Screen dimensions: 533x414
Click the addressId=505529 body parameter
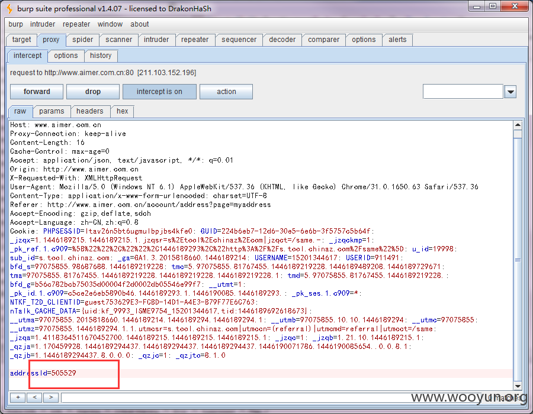[43, 373]
